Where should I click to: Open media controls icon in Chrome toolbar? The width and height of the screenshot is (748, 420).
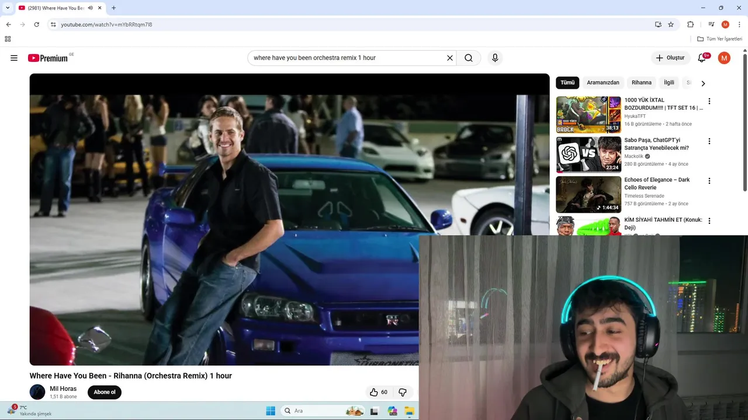[711, 24]
